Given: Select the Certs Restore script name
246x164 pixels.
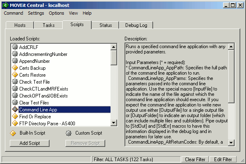Looking at the screenshot, I should pos(32,75).
